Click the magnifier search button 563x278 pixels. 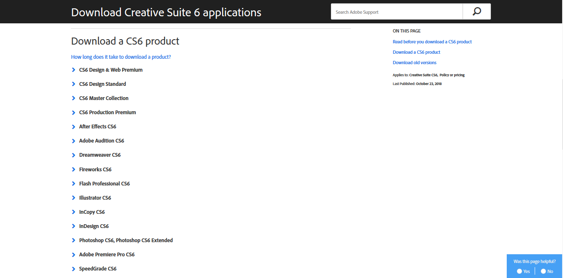pyautogui.click(x=477, y=12)
